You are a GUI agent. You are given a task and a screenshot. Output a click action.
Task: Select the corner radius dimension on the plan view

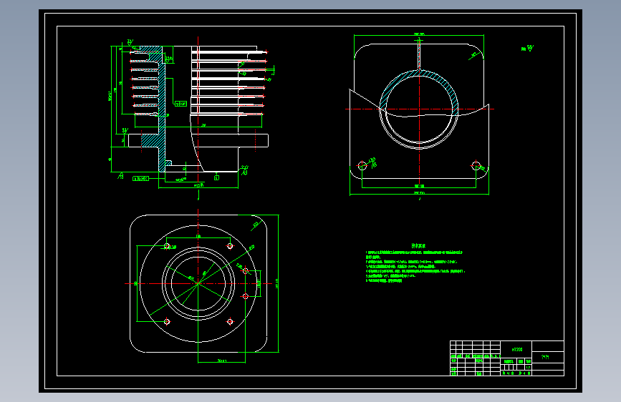pyautogui.click(x=256, y=225)
